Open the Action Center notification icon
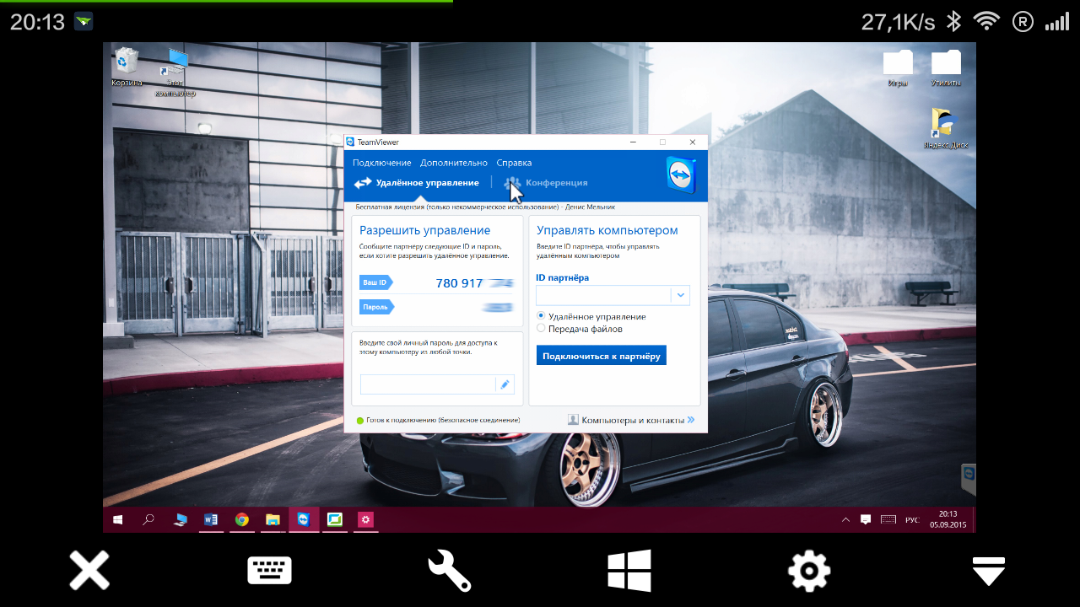The width and height of the screenshot is (1080, 607). tap(866, 520)
